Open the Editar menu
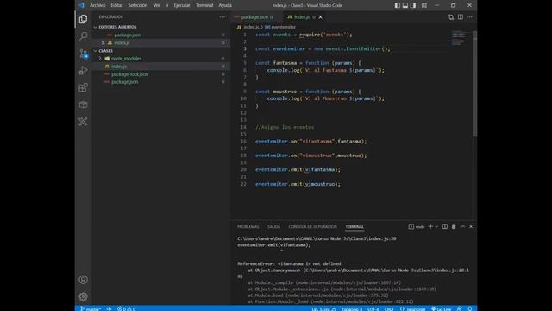 click(x=116, y=5)
